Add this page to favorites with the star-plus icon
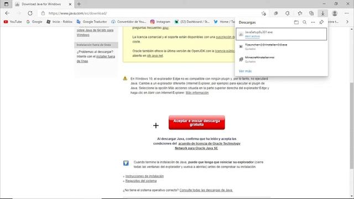 point(264,13)
